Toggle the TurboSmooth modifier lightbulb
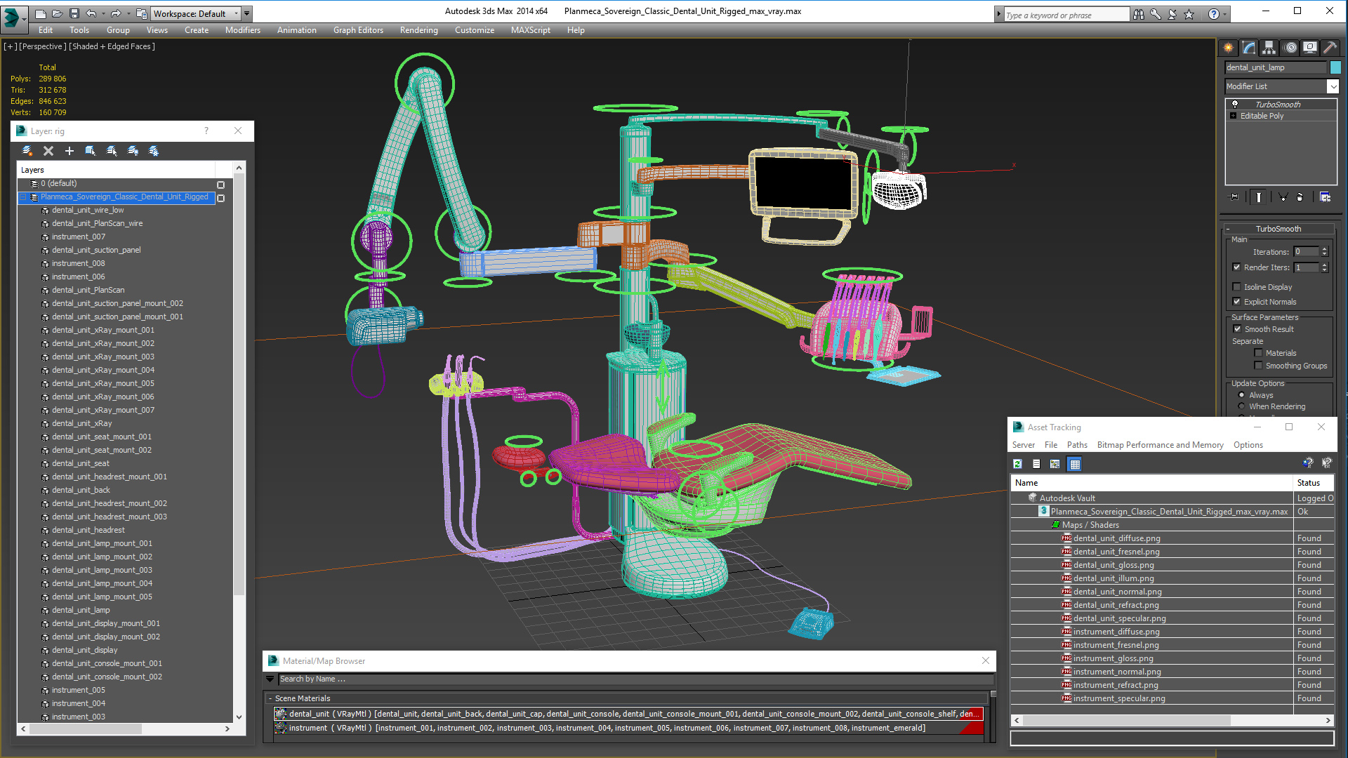The height and width of the screenshot is (758, 1348). (x=1235, y=105)
